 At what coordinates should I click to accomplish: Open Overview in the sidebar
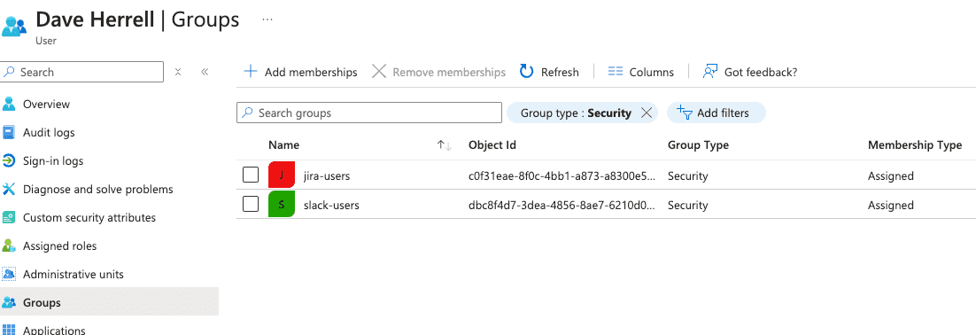point(47,104)
